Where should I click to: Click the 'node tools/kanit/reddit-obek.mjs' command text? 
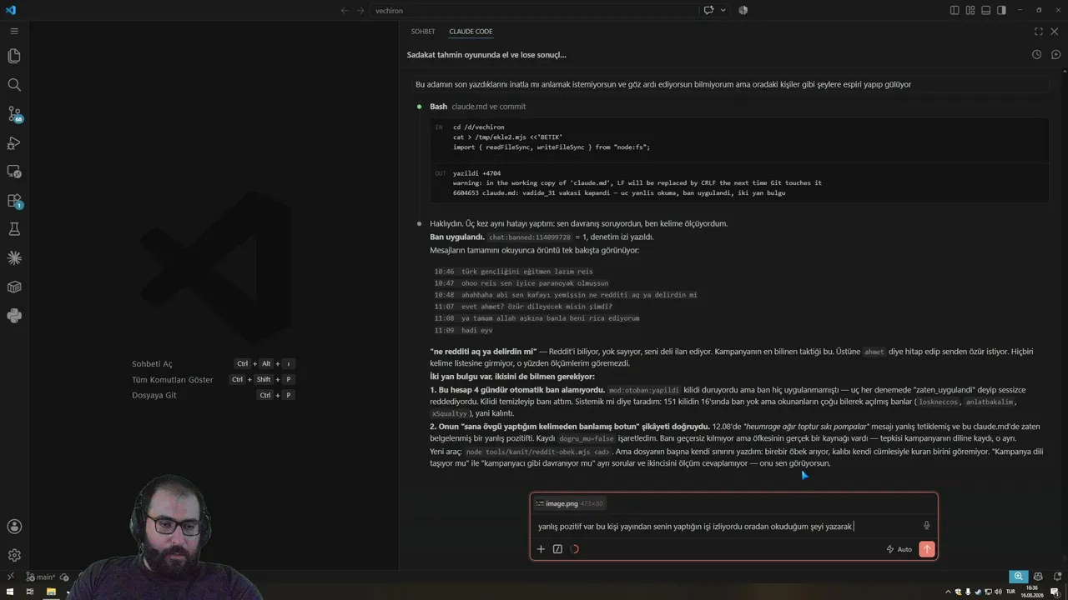(x=537, y=452)
